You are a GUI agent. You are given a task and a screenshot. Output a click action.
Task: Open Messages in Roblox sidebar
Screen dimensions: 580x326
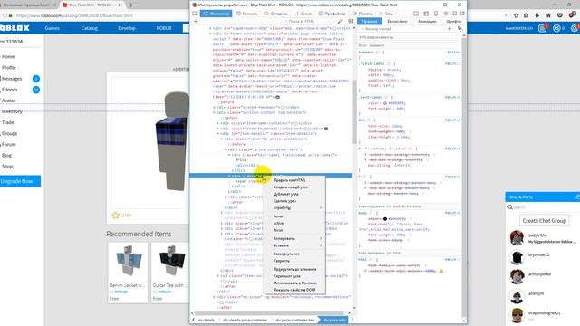click(x=12, y=79)
